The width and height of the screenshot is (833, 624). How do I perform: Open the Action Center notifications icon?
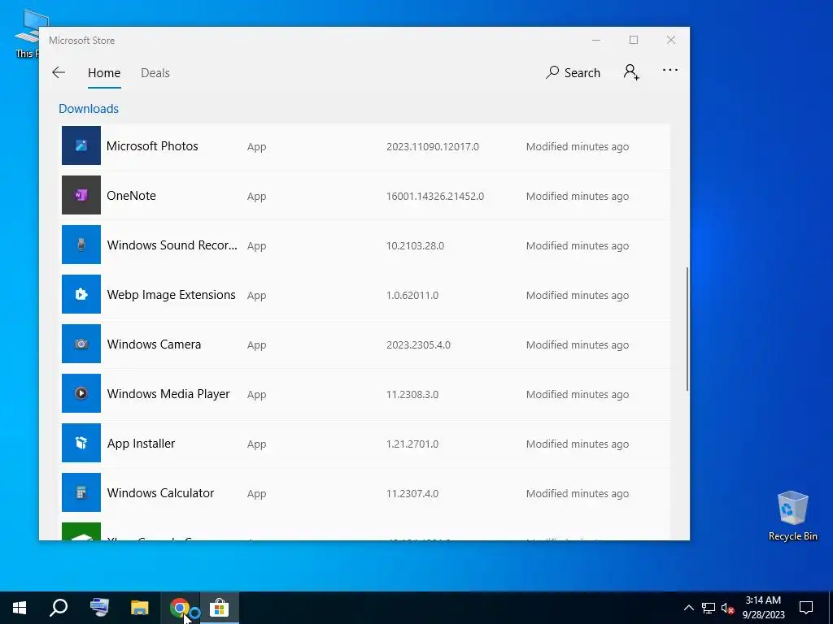(806, 608)
